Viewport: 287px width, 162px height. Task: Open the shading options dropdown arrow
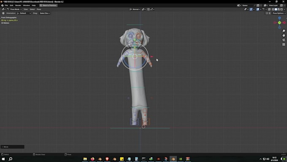click(x=284, y=9)
